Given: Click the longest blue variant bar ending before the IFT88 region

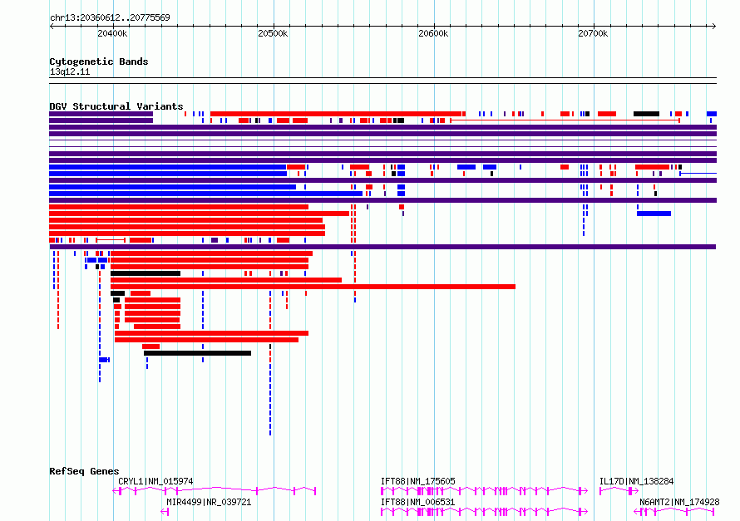Looking at the screenshot, I should 205,194.
